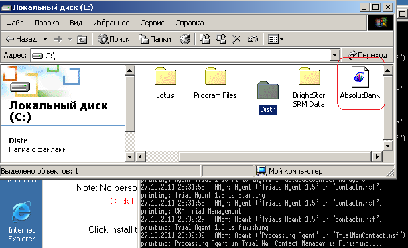The width and height of the screenshot is (408, 248).
Task: Click the Move To folder icon
Action: (x=205, y=39)
